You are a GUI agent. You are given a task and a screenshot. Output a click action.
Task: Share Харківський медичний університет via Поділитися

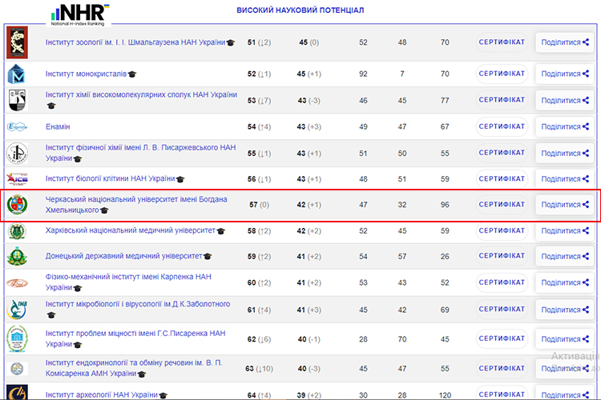coord(565,231)
